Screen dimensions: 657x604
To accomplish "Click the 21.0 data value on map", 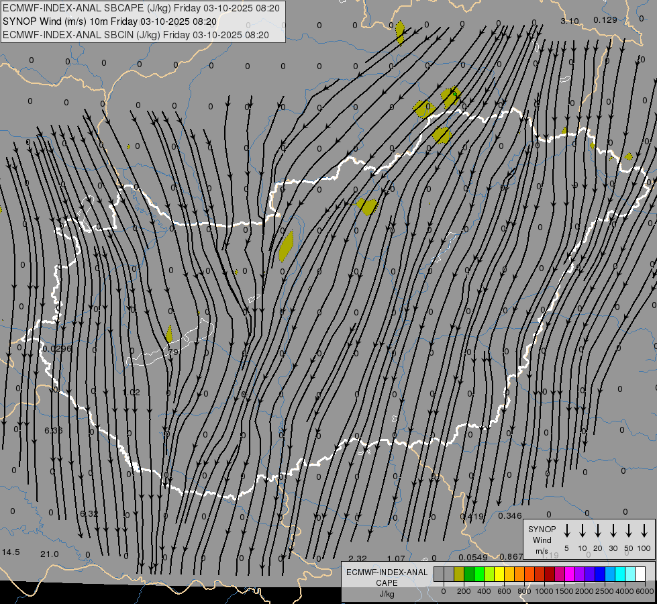I will 49,554.
